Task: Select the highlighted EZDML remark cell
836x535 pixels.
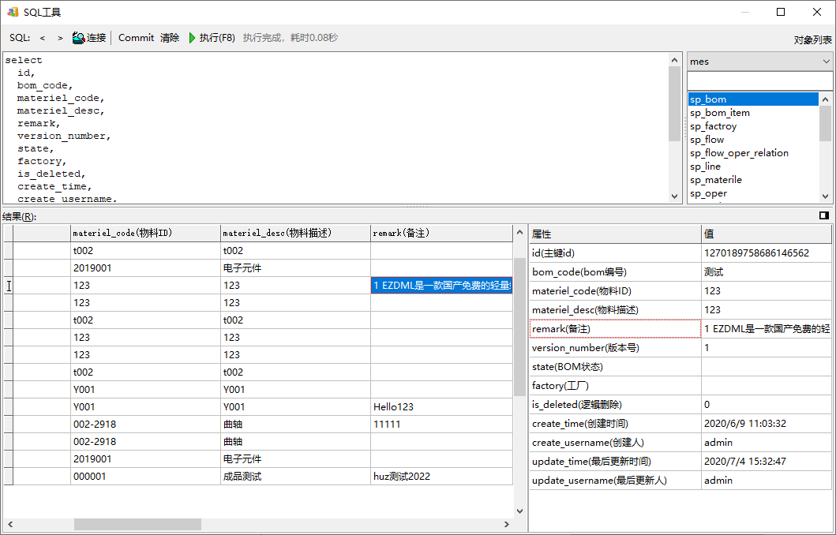Action: (441, 285)
